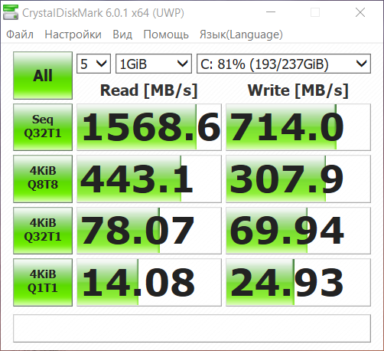Click the Write [MB/s] column header
Screen dimensions: 384x351
click(298, 90)
